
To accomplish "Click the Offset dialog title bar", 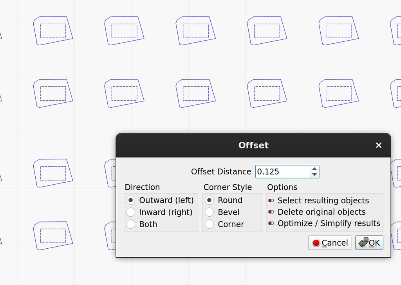I will coord(253,145).
